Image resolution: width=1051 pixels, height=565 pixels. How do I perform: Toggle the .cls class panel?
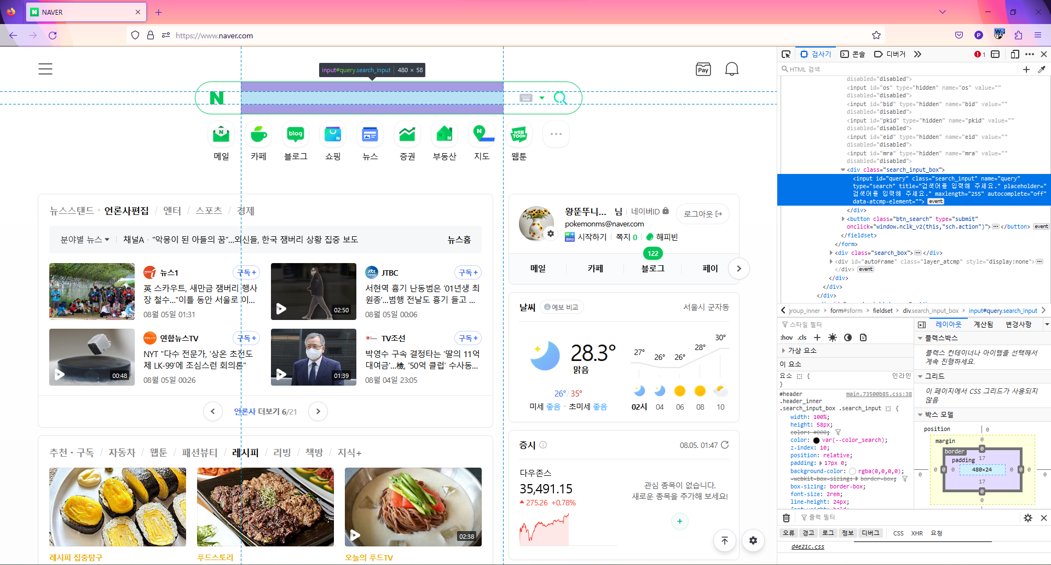point(802,337)
